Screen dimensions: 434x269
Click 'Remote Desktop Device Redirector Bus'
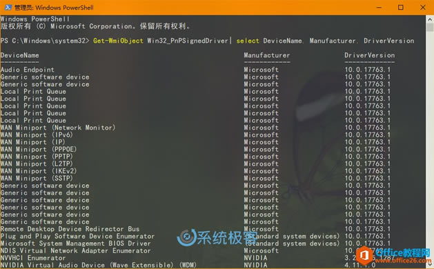(x=70, y=229)
